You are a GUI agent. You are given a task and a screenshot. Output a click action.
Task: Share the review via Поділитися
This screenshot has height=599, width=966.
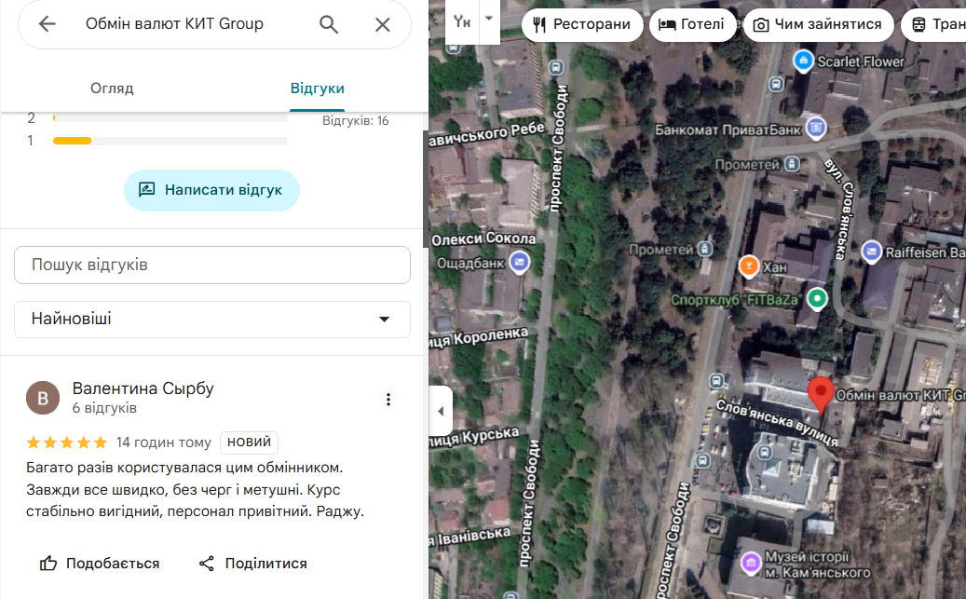click(x=252, y=564)
